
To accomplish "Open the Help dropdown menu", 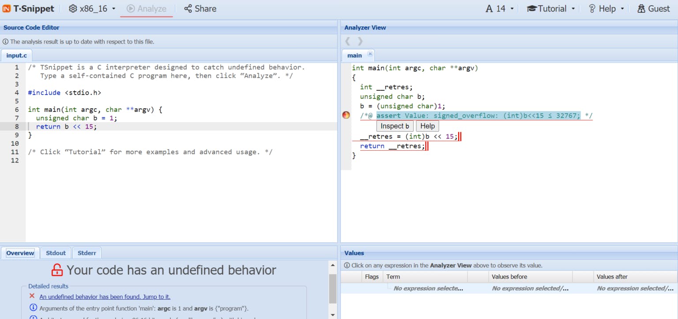I will pos(606,8).
